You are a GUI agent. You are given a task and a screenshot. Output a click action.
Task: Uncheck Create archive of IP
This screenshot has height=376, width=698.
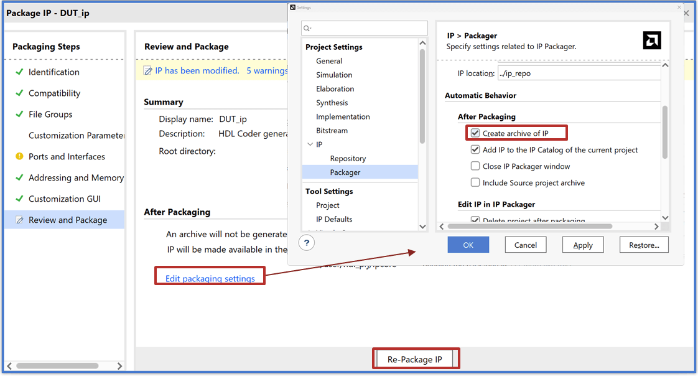[475, 133]
